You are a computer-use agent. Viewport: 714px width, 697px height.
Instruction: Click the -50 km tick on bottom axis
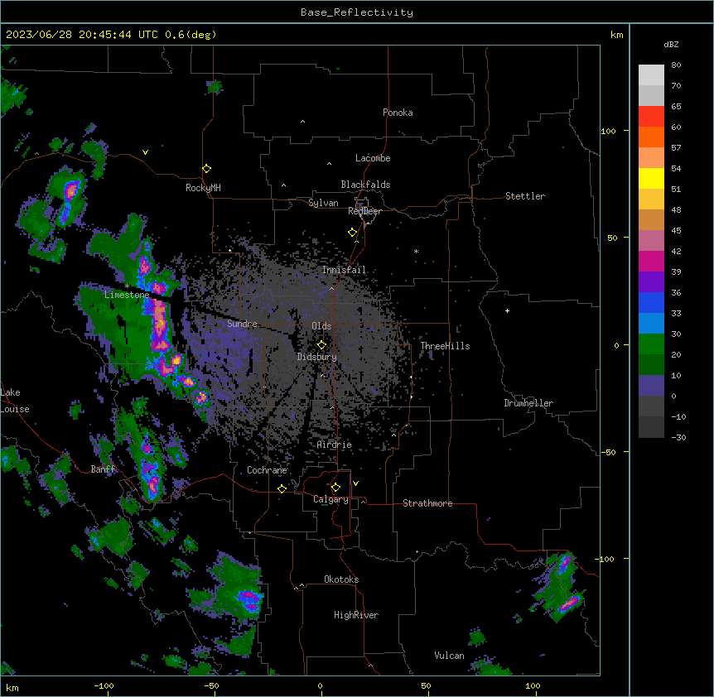pyautogui.click(x=211, y=685)
